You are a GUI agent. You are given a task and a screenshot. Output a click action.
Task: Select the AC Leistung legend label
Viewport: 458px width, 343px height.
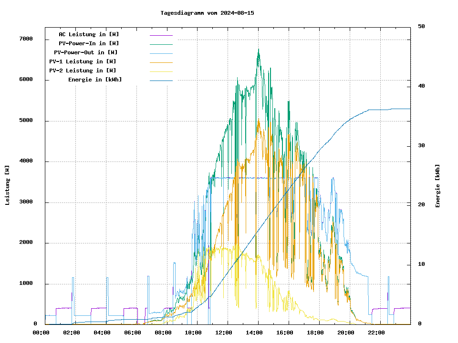89,34
